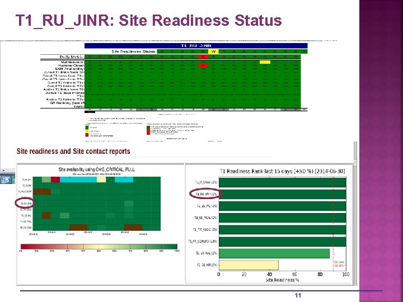This screenshot has height=302, width=403.
Task: Click the long cyan segment in top heatmap row
Action: tap(78, 180)
